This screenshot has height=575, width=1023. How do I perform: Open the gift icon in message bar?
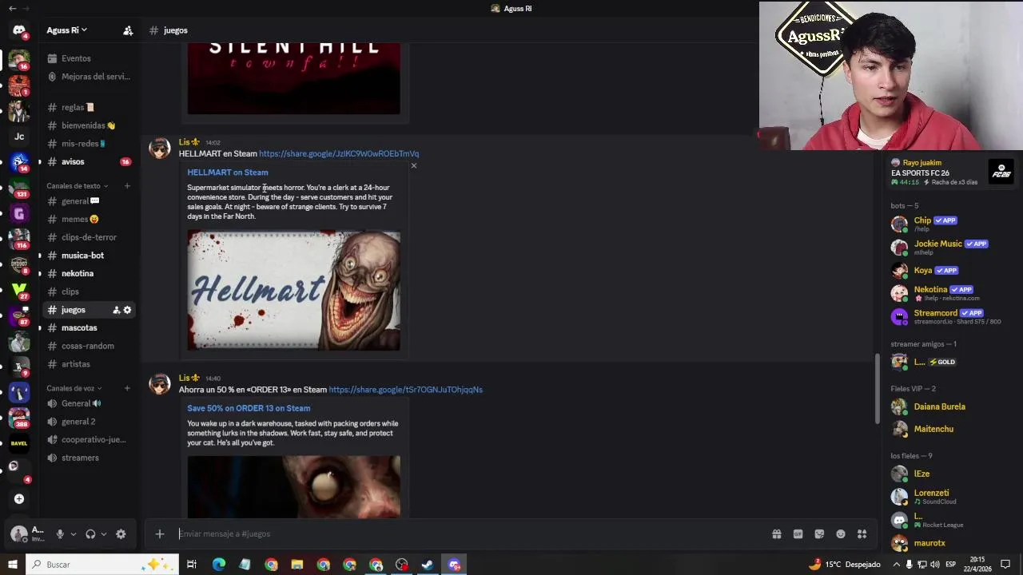coord(776,534)
